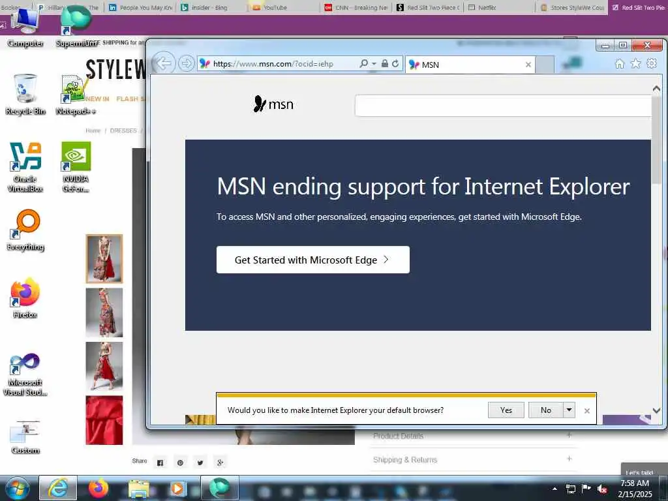
Task: Click the scrollbar up arrow in MSN page
Action: point(656,88)
